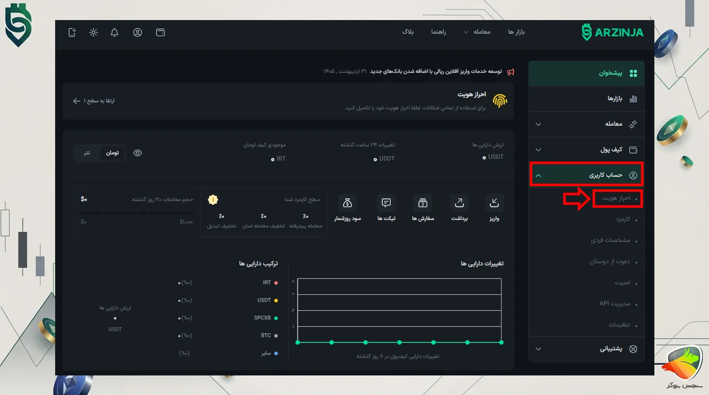Viewport: 709px width, 395px height.
Task: Toggle light theme with sun icon
Action: click(x=93, y=32)
